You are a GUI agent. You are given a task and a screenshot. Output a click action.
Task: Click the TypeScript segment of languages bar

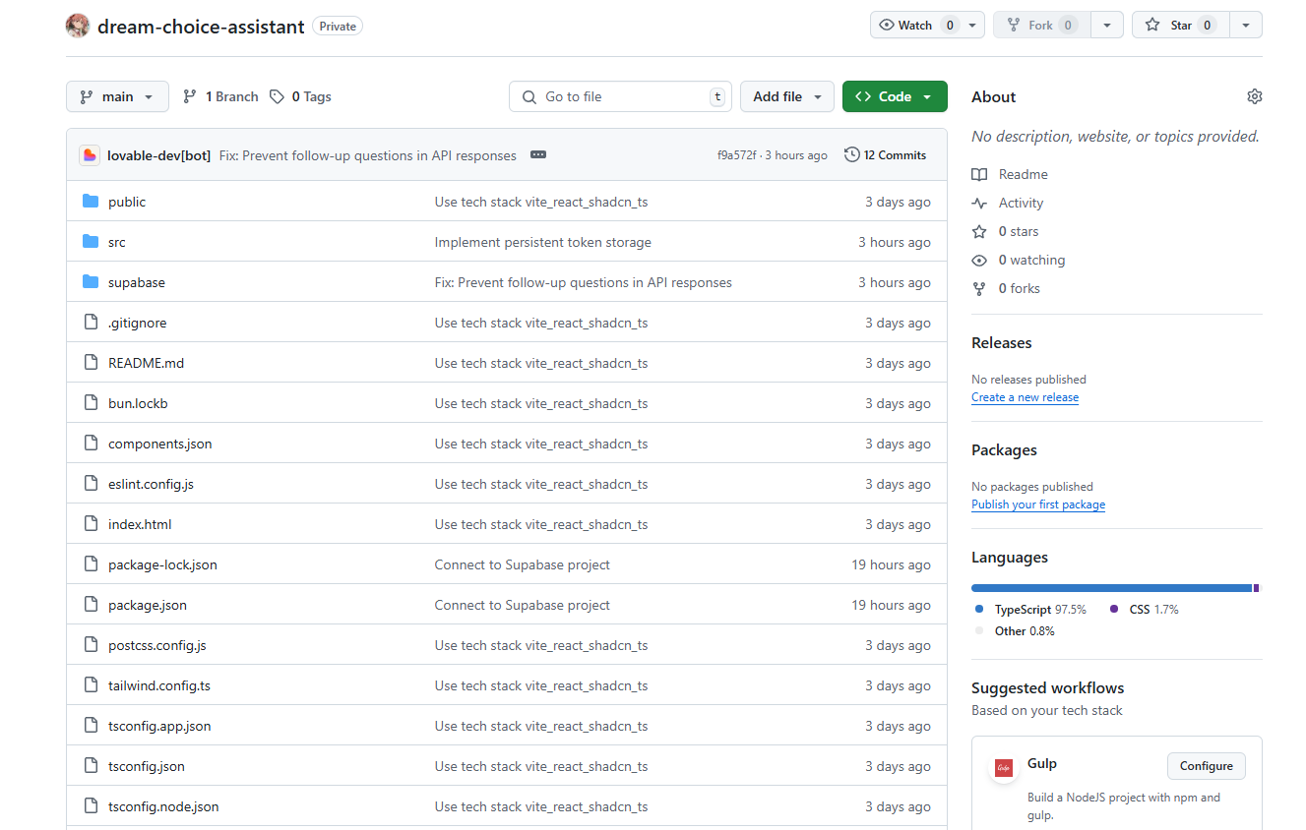point(1111,588)
